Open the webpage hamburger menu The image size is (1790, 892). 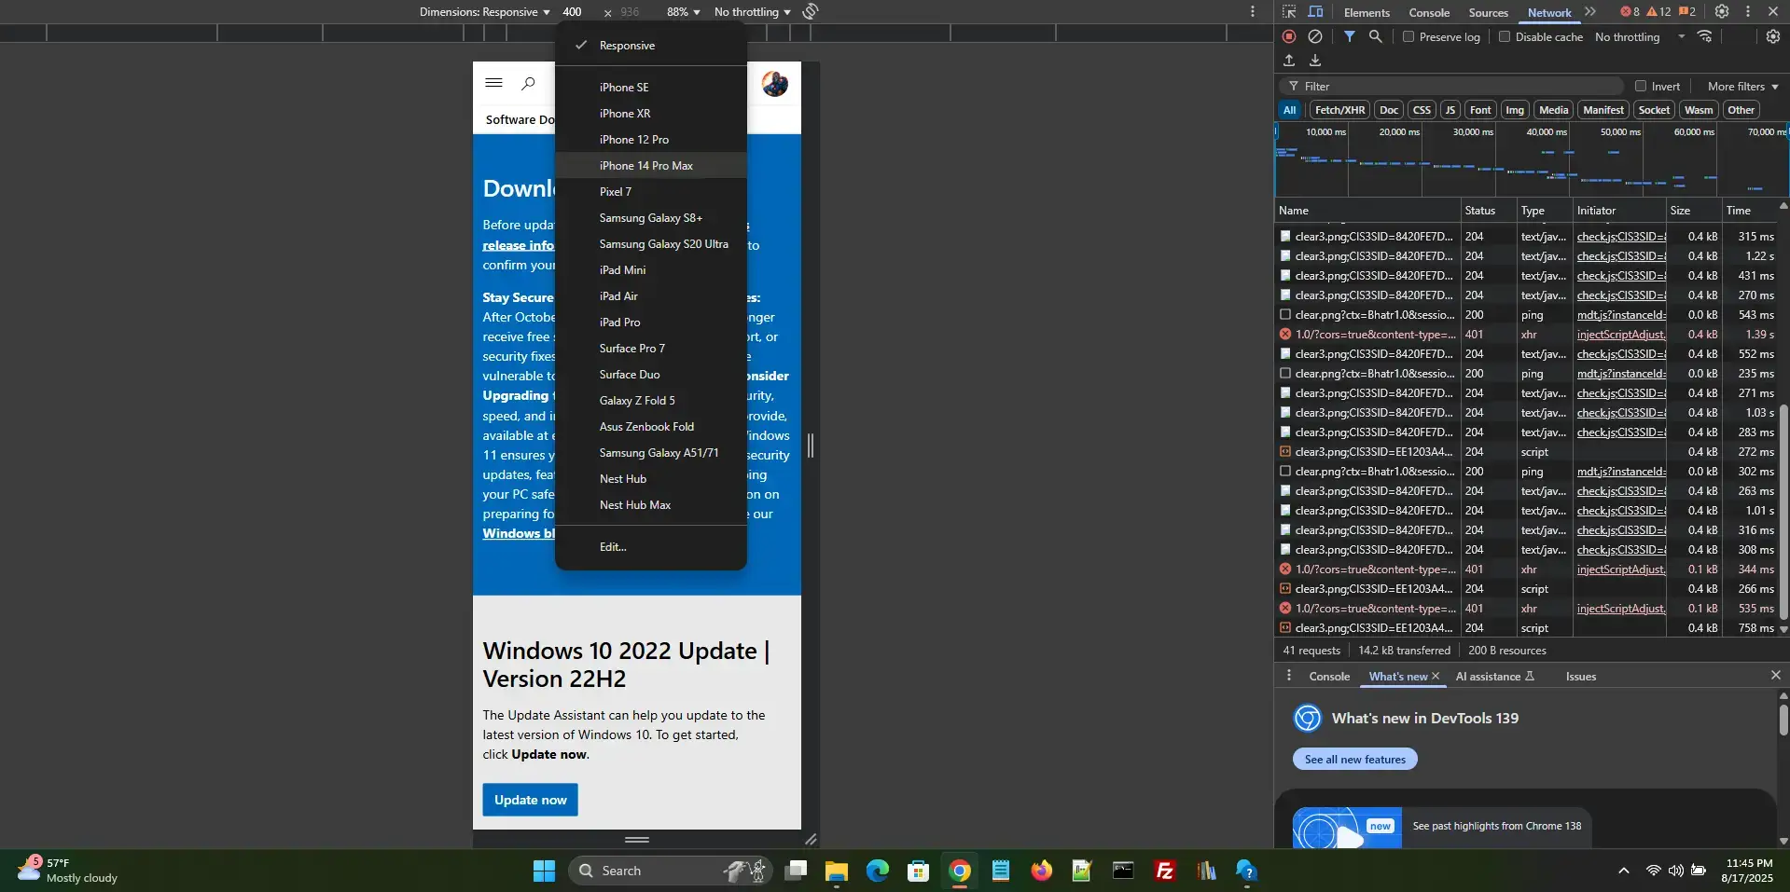[494, 83]
